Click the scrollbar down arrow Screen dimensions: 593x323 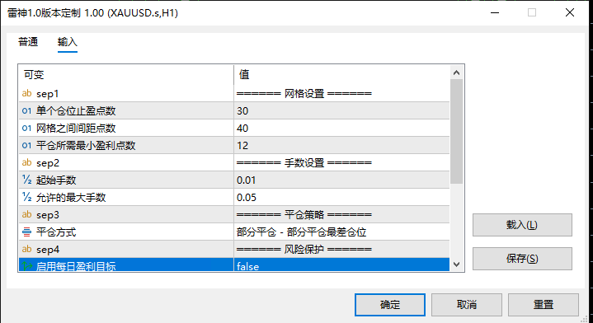pyautogui.click(x=456, y=264)
